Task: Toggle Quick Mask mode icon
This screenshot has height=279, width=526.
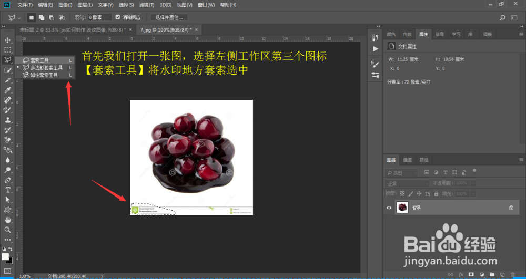Action: click(x=7, y=271)
